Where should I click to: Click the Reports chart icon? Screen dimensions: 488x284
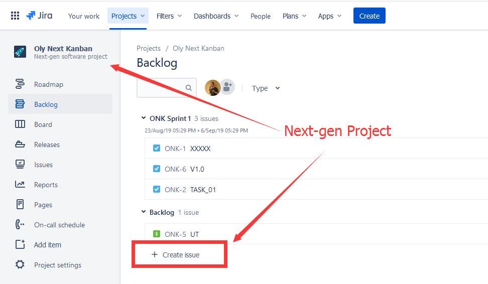pyautogui.click(x=20, y=185)
